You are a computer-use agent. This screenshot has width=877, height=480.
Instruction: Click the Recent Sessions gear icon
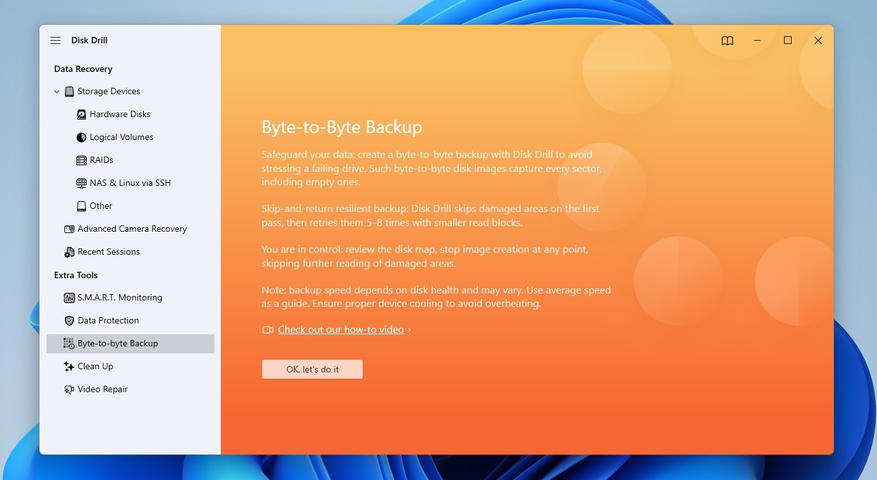point(69,252)
